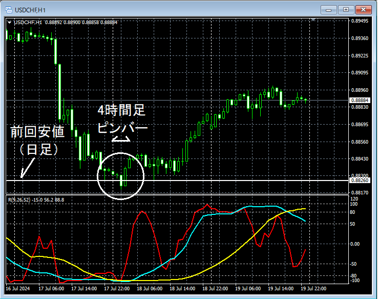The image size is (378, 299).
Task: Click the current price label 0.88884
Action: [x=360, y=100]
